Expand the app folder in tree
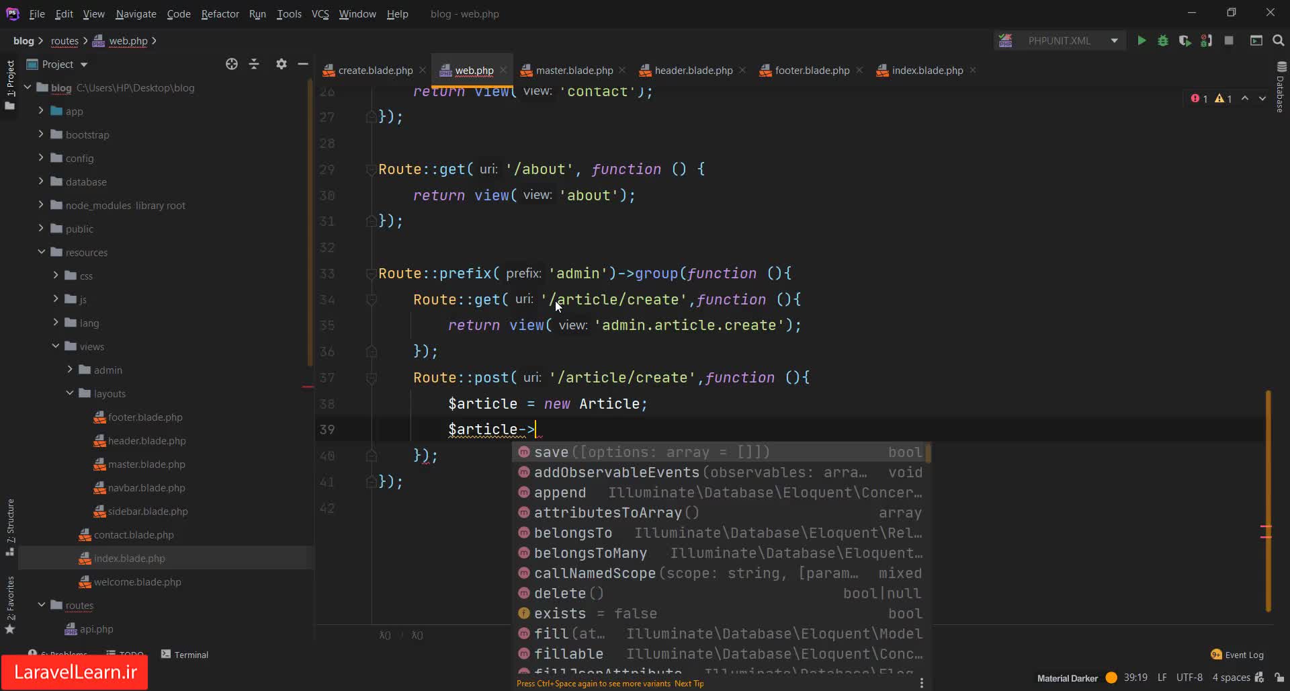Screen dimensions: 1290x691 point(41,111)
